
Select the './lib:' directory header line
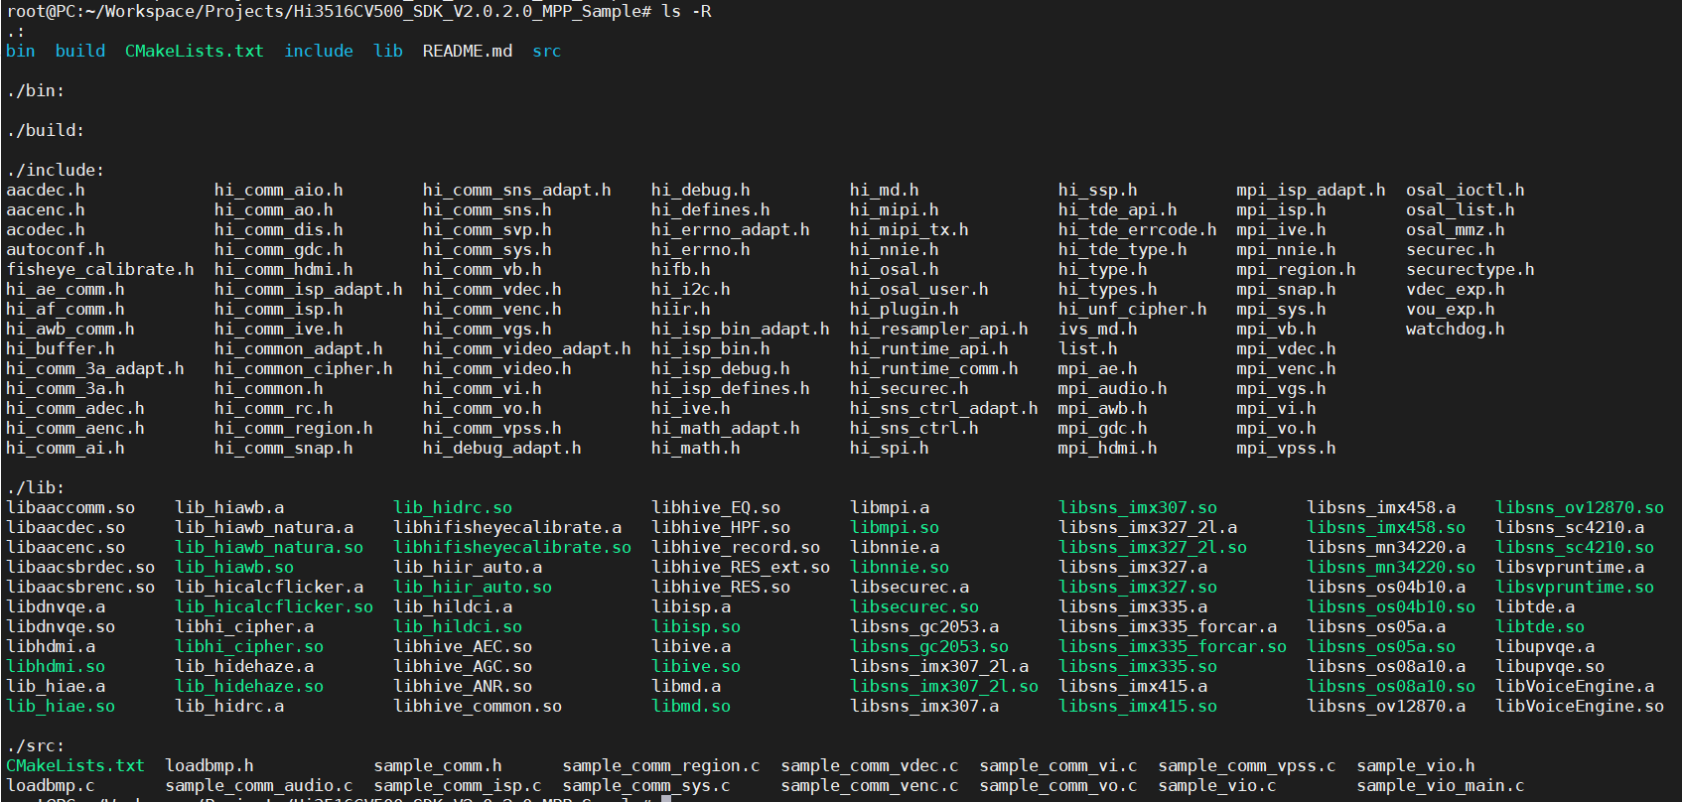(36, 487)
